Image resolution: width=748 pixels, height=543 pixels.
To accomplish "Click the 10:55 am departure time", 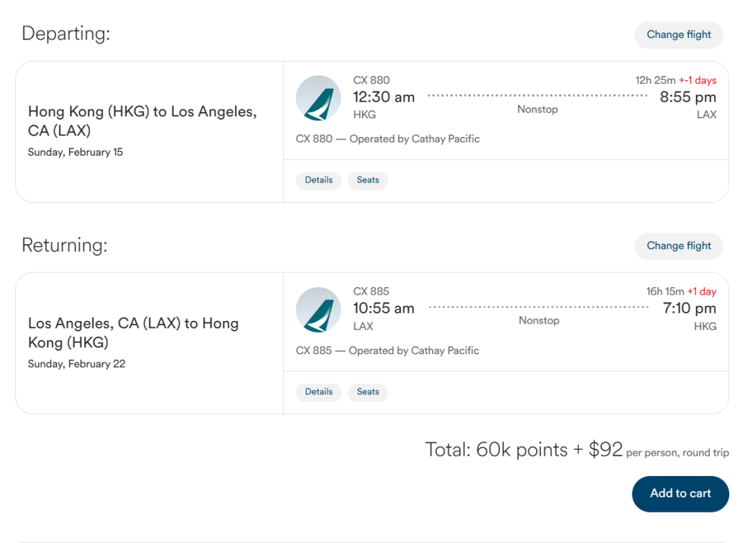I will pos(384,309).
